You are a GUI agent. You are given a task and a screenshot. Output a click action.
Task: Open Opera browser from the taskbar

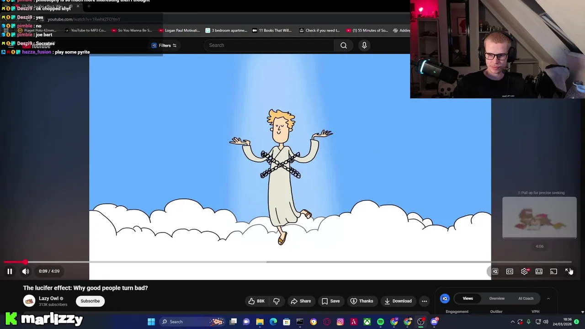327,322
